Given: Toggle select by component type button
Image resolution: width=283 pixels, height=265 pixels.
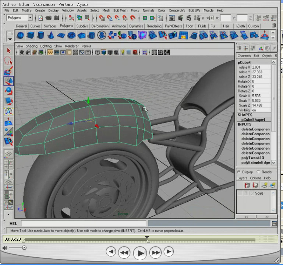Looking at the screenshot, I should [87, 18].
